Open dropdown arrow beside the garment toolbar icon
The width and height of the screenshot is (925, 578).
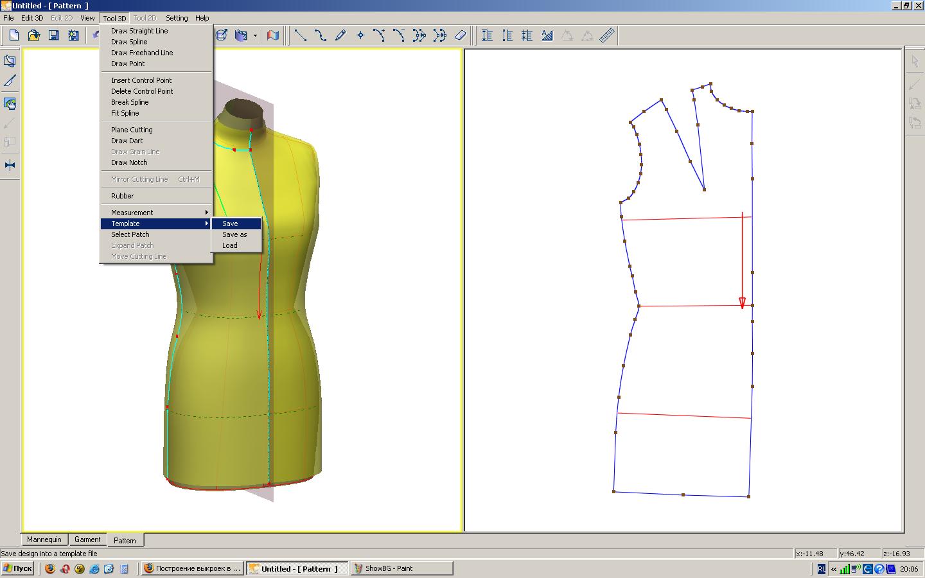[x=255, y=36]
